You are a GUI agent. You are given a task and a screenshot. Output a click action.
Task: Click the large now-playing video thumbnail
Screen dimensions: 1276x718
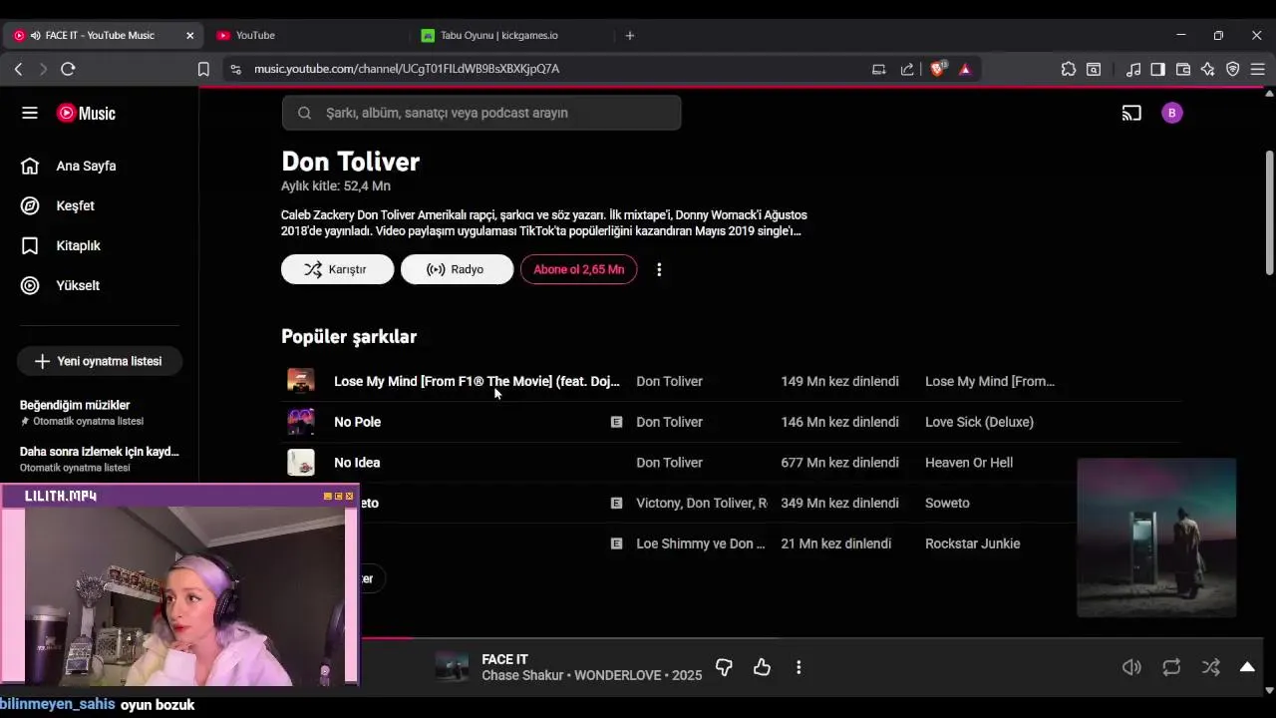click(x=1156, y=538)
